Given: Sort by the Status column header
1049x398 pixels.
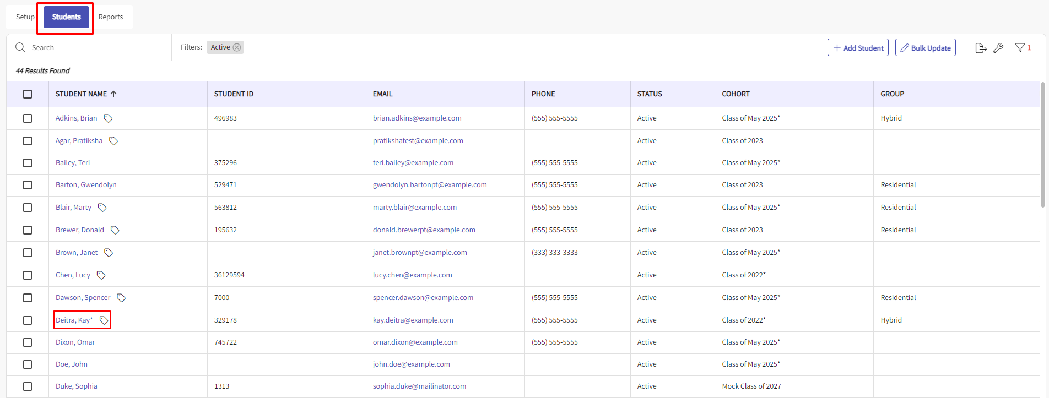Looking at the screenshot, I should coord(650,94).
